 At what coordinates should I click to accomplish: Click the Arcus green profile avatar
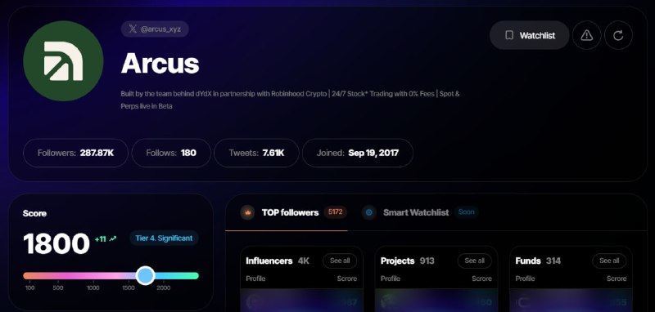click(63, 60)
